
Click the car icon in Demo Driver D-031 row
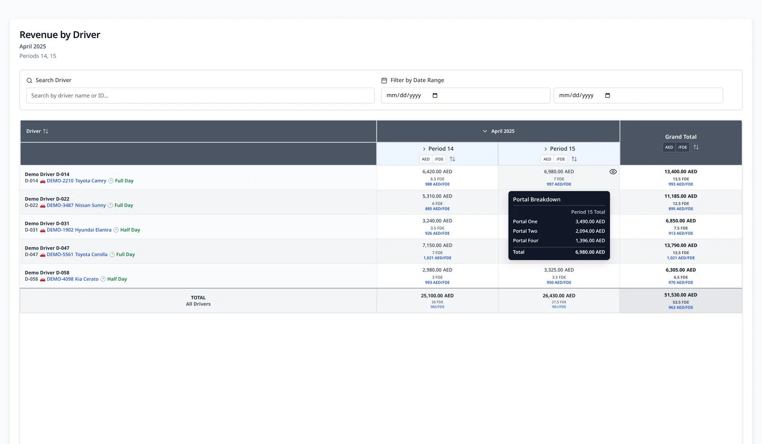42,230
